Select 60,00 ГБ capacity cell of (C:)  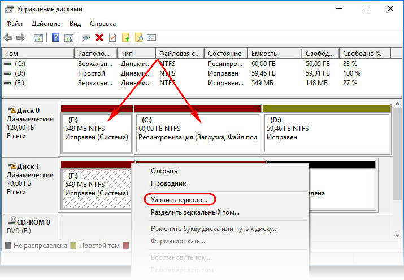263,64
